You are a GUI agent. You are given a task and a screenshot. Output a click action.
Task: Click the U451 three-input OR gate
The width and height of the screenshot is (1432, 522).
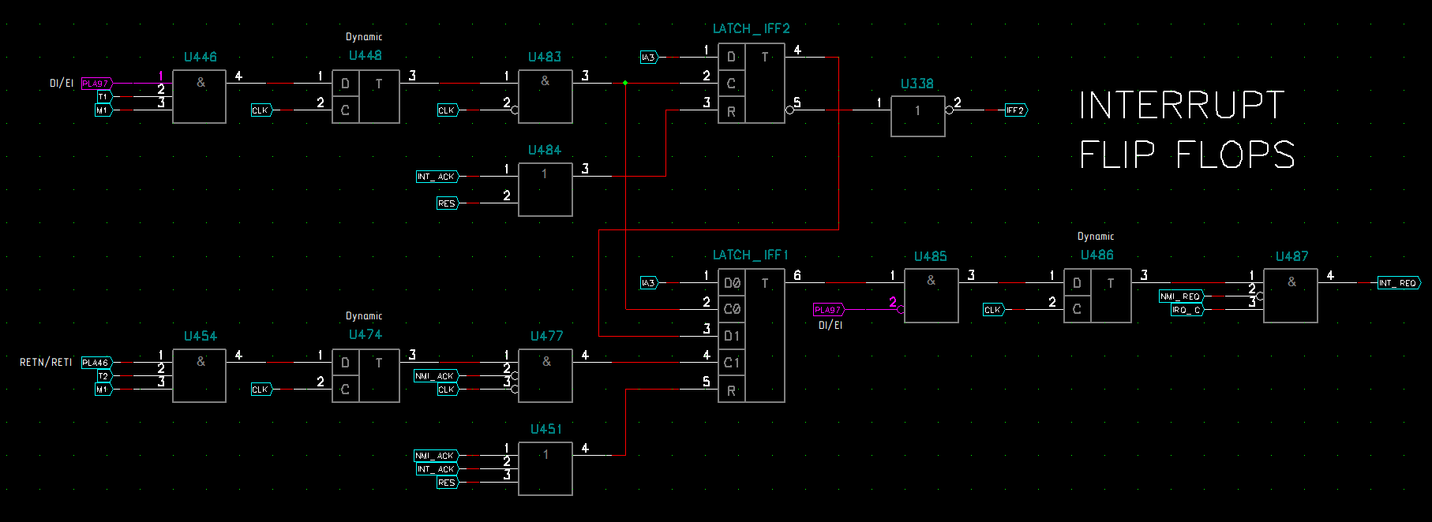[545, 468]
